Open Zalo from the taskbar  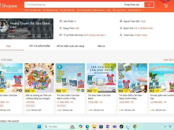[128, 126]
